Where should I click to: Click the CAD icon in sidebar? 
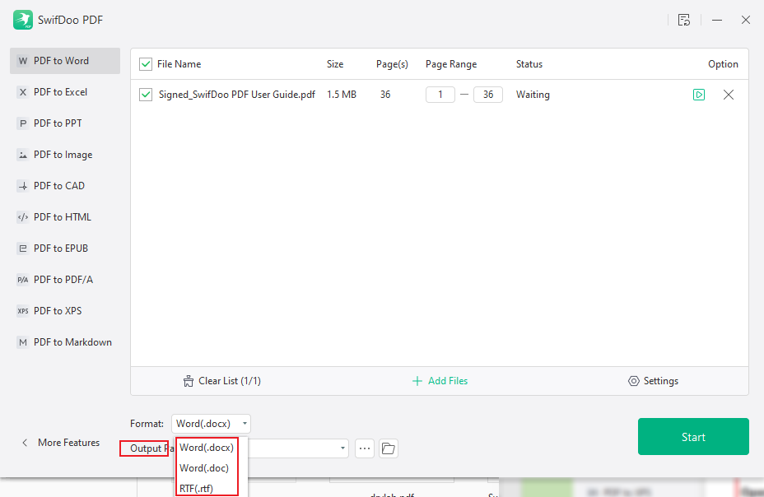23,186
